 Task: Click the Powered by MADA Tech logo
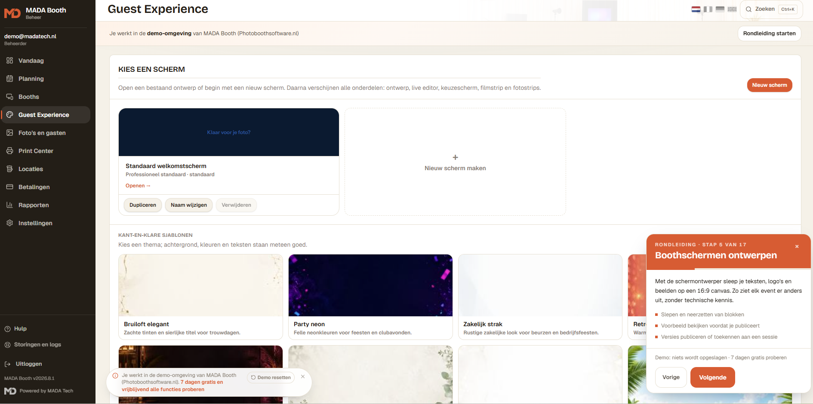pyautogui.click(x=10, y=391)
